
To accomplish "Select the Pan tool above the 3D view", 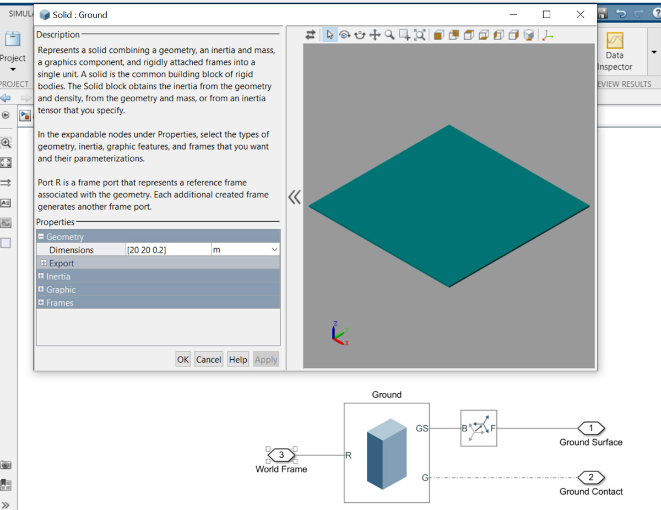I will tap(375, 34).
